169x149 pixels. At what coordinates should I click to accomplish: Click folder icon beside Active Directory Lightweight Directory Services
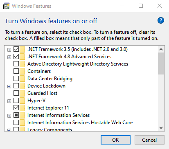click(23, 64)
